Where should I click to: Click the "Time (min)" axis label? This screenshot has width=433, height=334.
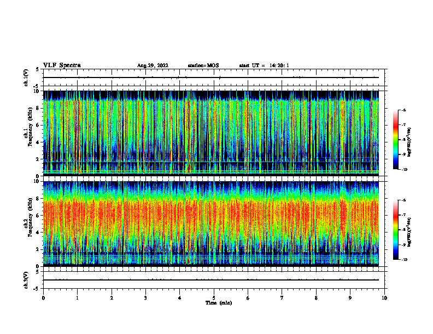point(219,303)
